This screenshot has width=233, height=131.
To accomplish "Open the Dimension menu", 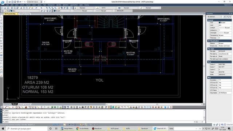I will pyautogui.click(x=51, y=5).
